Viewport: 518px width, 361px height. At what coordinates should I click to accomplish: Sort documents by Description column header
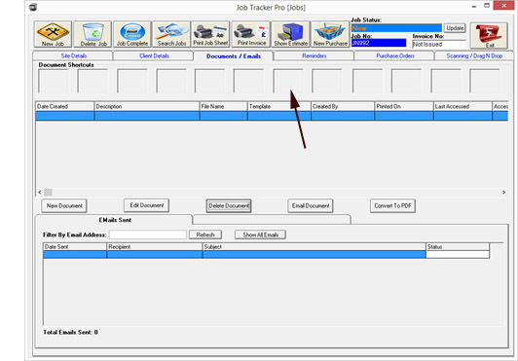coord(147,106)
